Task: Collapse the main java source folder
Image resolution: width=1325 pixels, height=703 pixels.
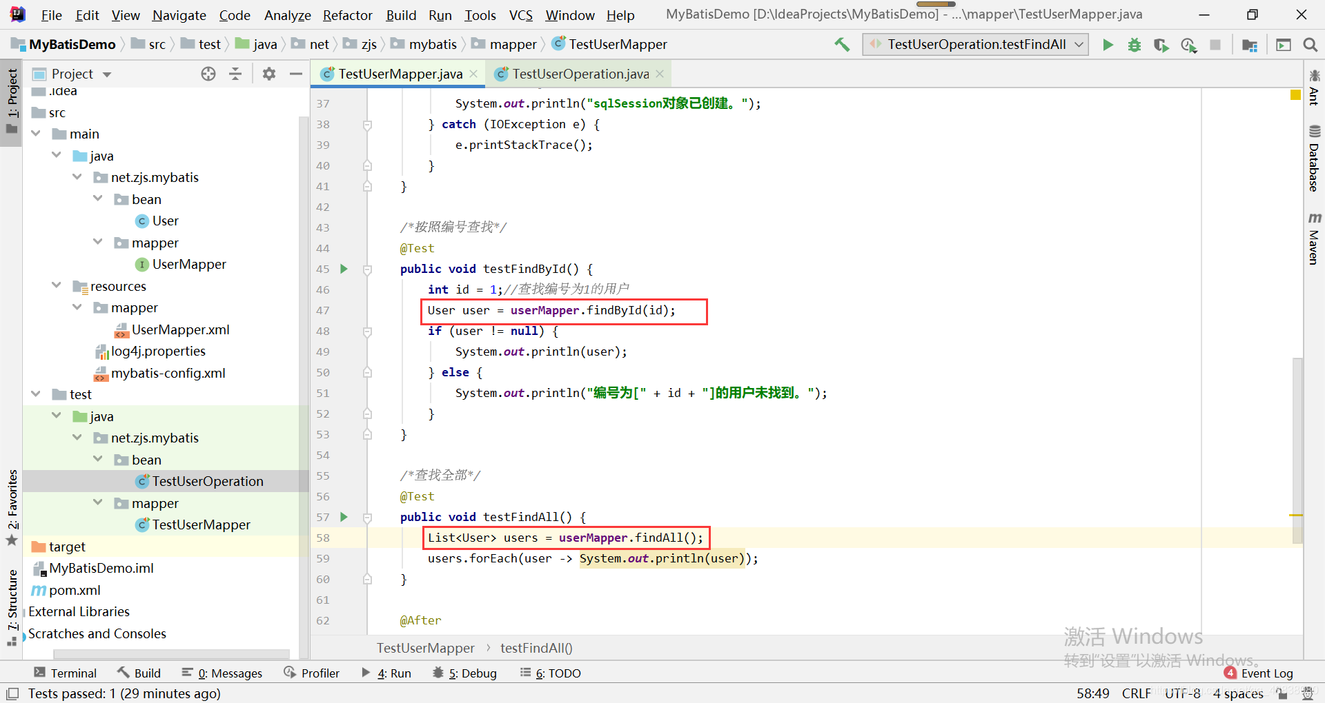Action: click(x=57, y=156)
